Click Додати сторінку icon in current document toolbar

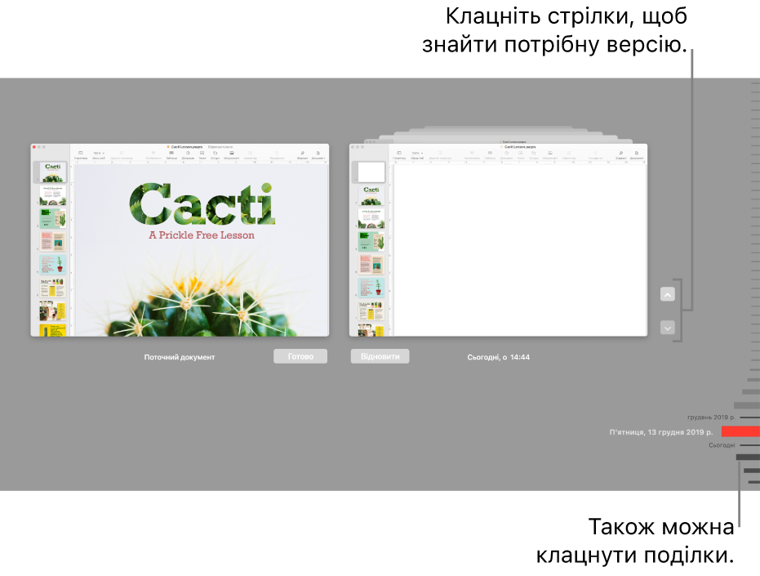pyautogui.click(x=122, y=153)
